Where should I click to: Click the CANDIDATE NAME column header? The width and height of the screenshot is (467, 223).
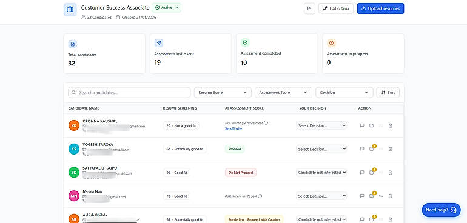click(x=84, y=108)
